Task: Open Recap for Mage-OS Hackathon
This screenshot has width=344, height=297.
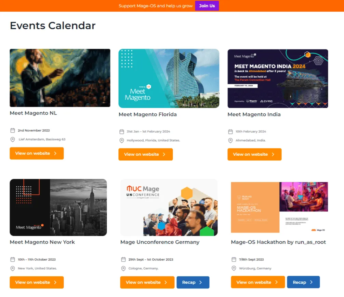Action: point(303,282)
